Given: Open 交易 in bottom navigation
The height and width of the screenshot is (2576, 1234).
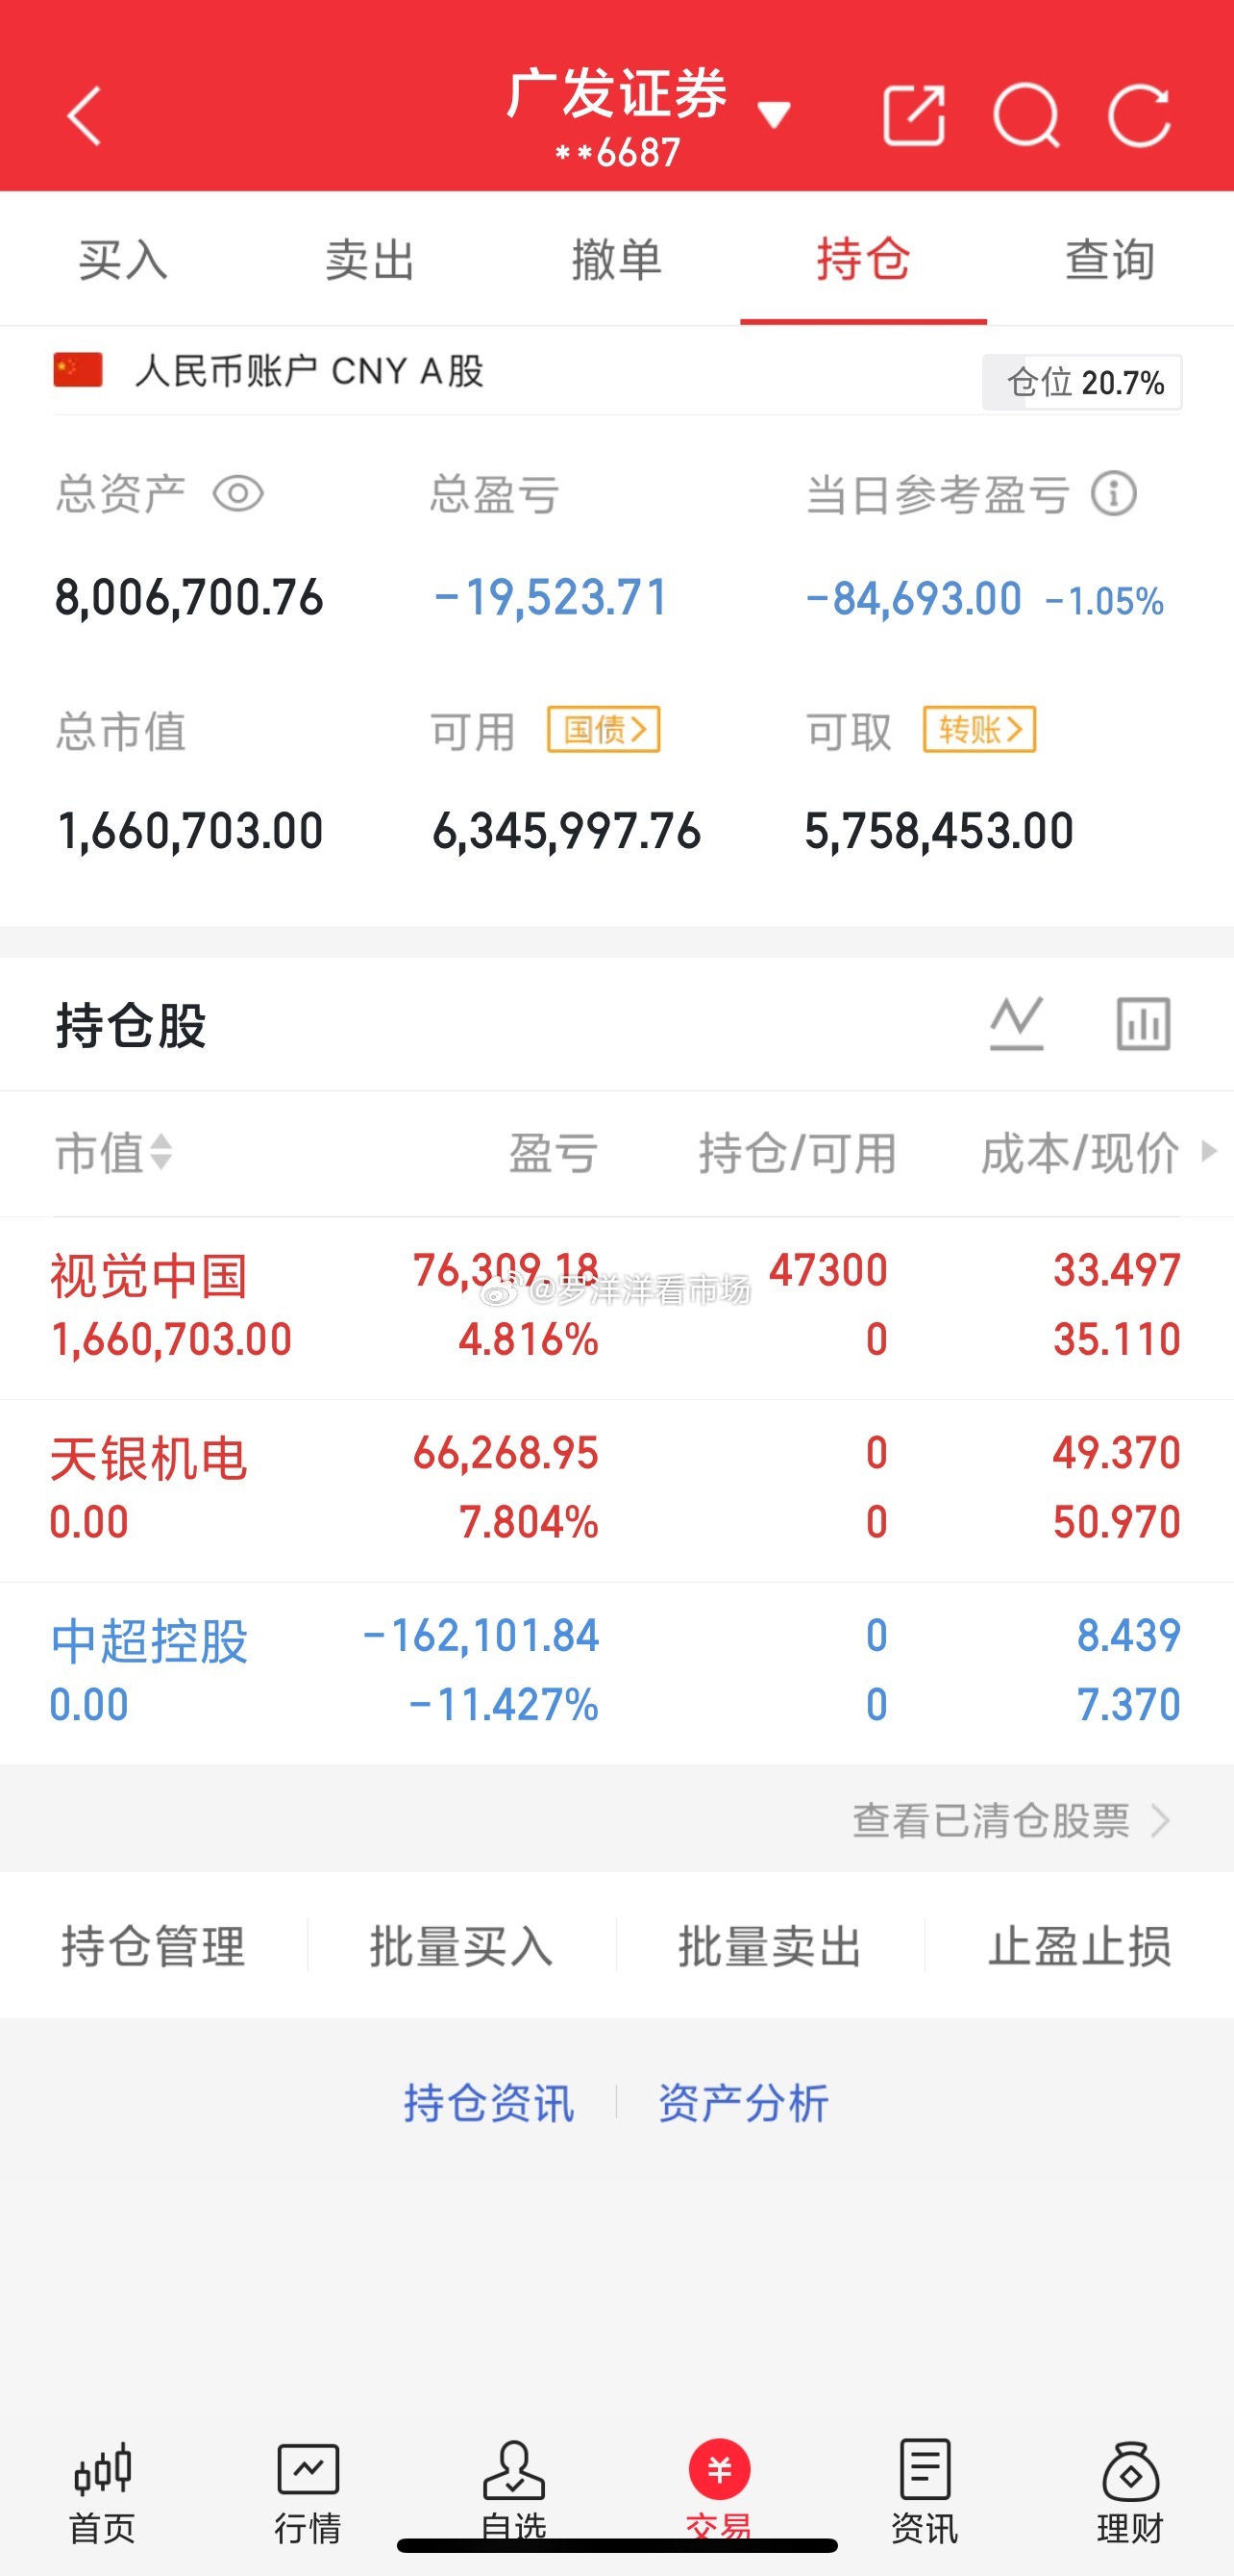Looking at the screenshot, I should 720,2492.
